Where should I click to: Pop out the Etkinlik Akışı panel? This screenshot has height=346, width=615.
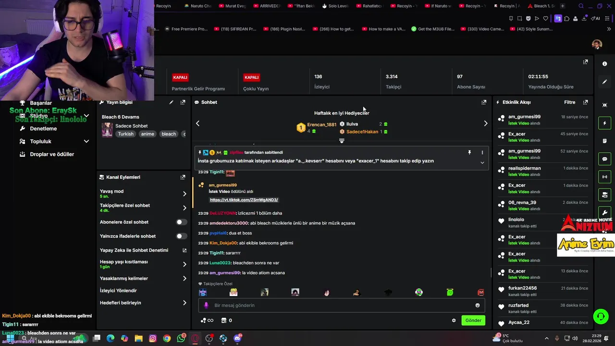pos(585,102)
